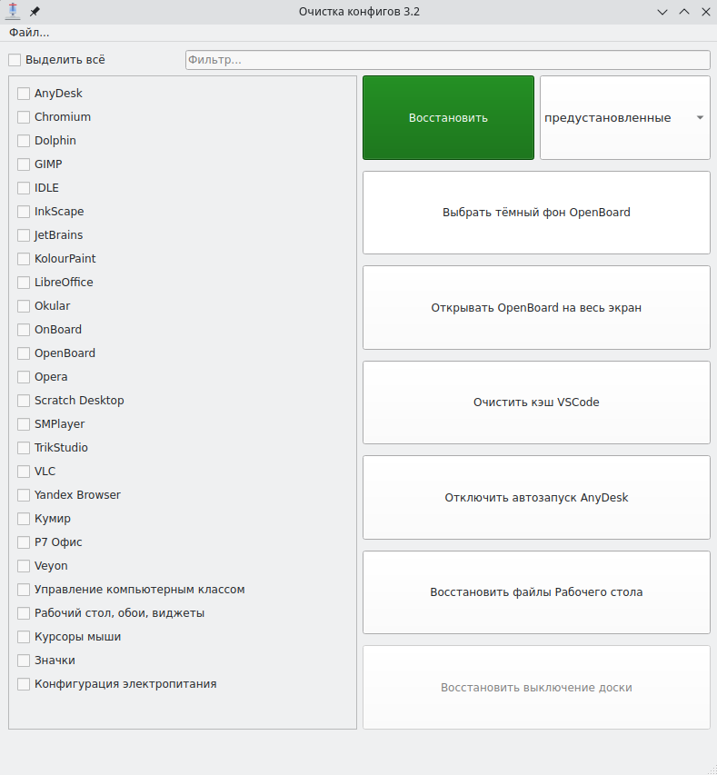Image resolution: width=717 pixels, height=775 pixels.
Task: Maximize the Очистка конфигов window
Action: tap(684, 12)
